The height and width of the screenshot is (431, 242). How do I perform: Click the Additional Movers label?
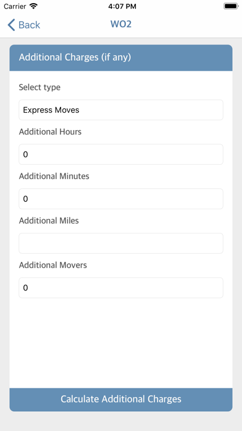point(53,265)
